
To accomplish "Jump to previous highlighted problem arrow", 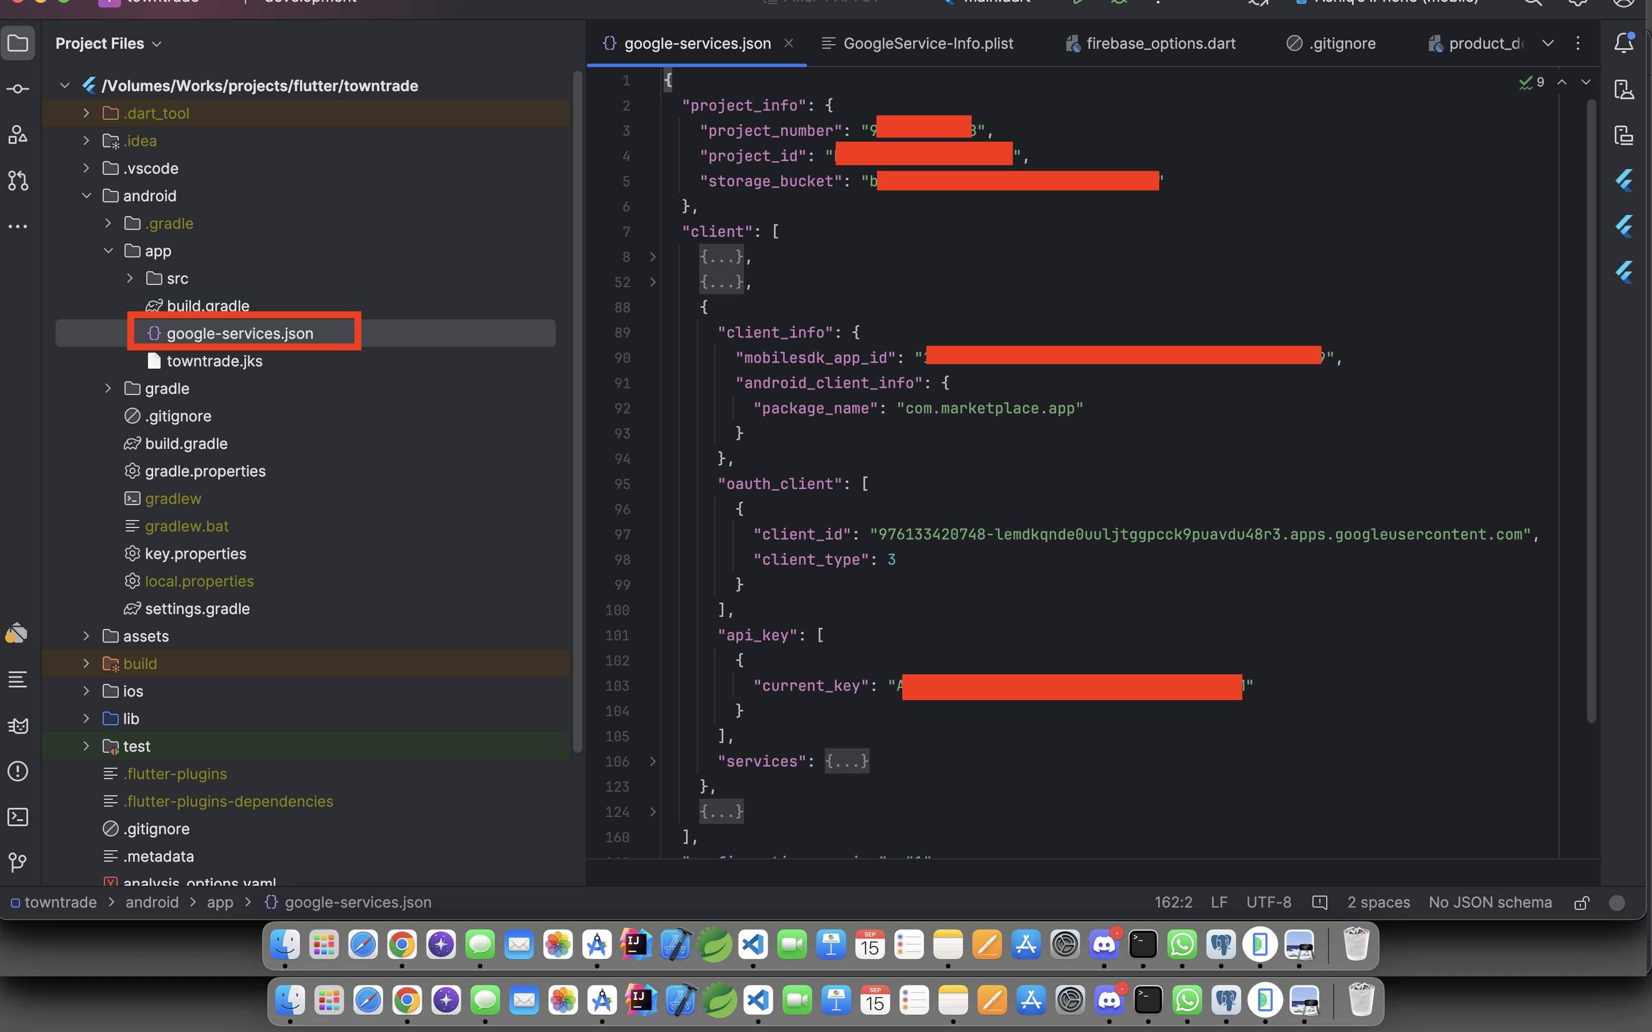I will coord(1562,83).
